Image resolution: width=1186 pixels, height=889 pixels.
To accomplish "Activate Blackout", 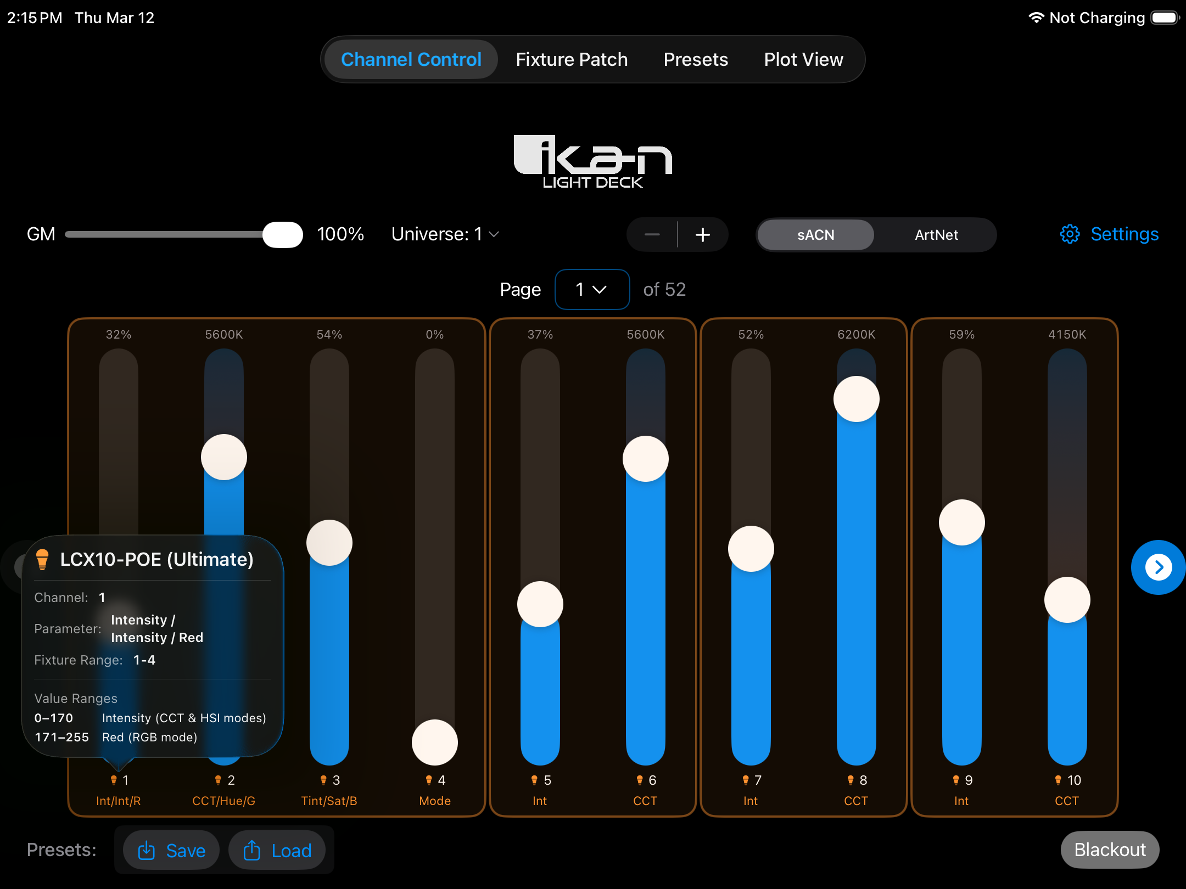I will 1110,849.
